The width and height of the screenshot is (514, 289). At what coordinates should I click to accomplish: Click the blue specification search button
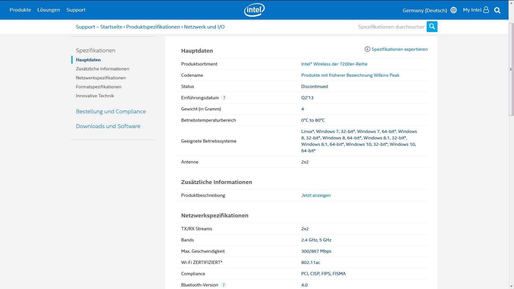coord(432,27)
